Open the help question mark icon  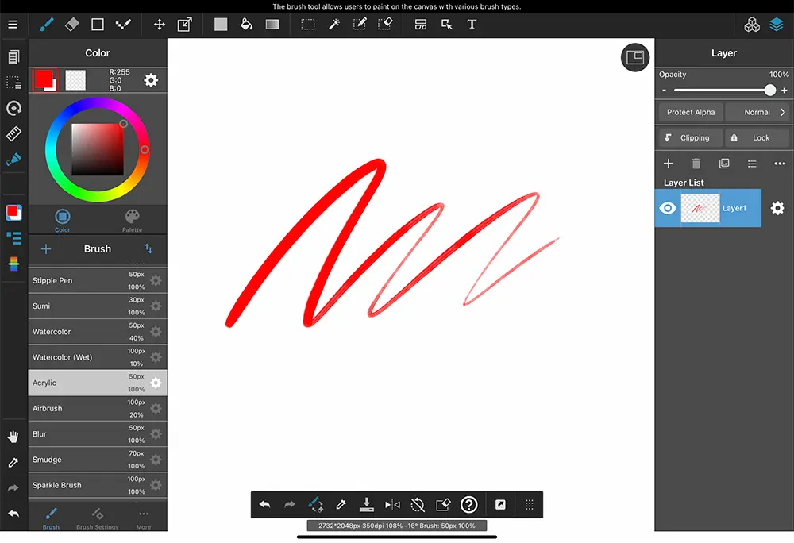coord(468,505)
